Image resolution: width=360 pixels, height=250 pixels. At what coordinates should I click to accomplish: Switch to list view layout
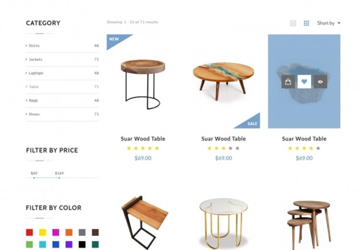point(293,23)
